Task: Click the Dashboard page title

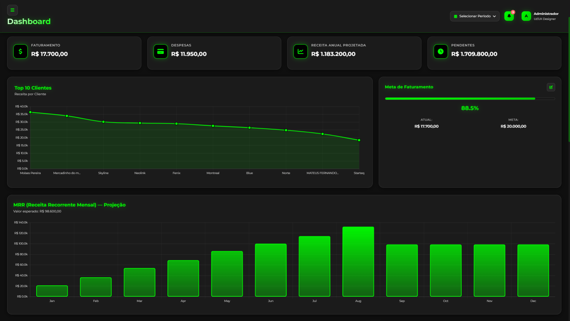Action: (x=29, y=21)
